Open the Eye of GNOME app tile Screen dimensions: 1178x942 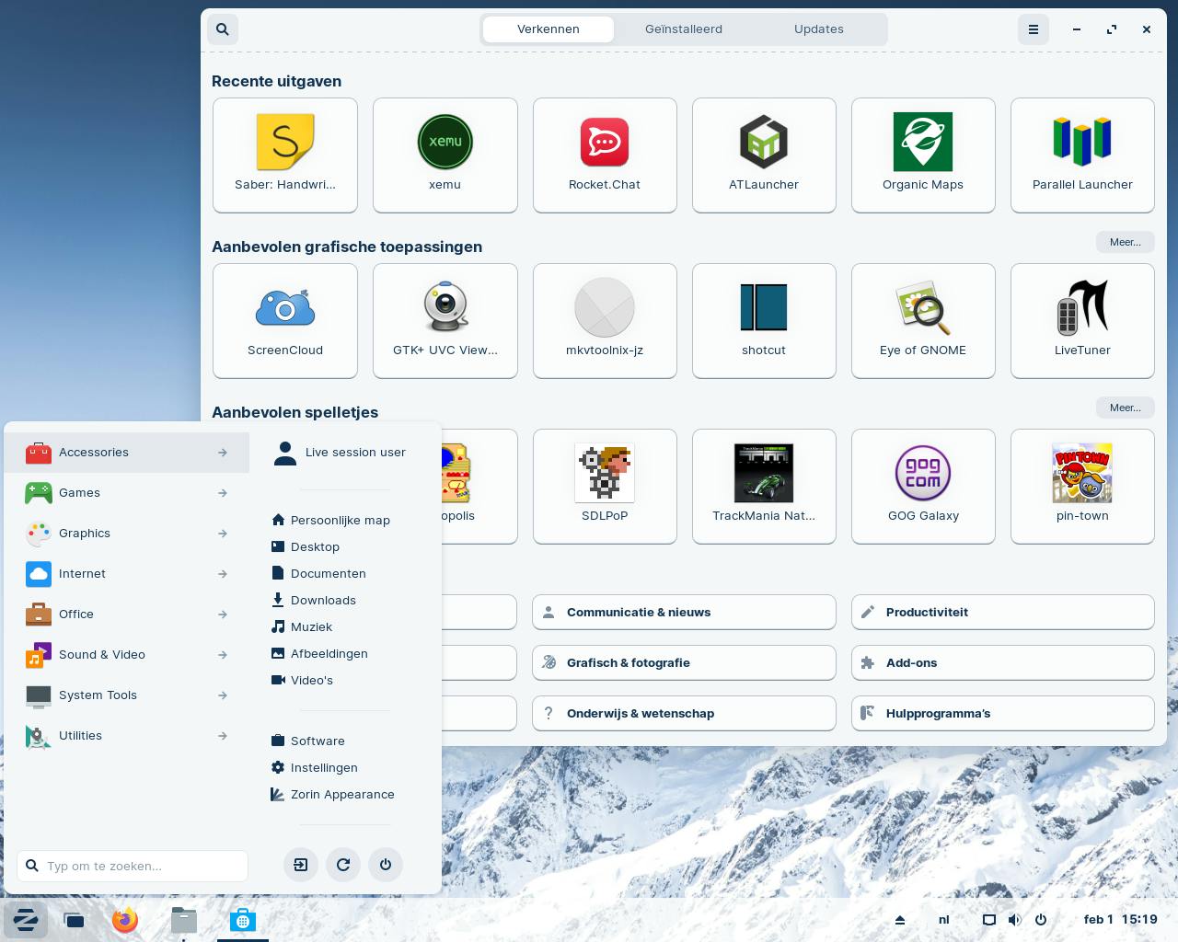click(x=923, y=321)
